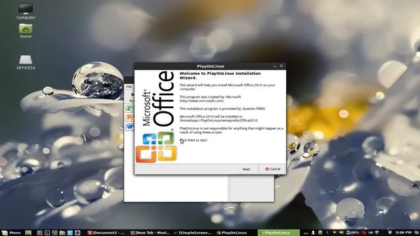Click the Office2010 install path text
This screenshot has height=236, width=420.
point(219,121)
